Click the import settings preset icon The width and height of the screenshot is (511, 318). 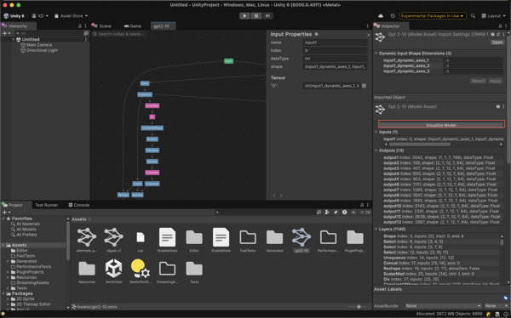498,34
